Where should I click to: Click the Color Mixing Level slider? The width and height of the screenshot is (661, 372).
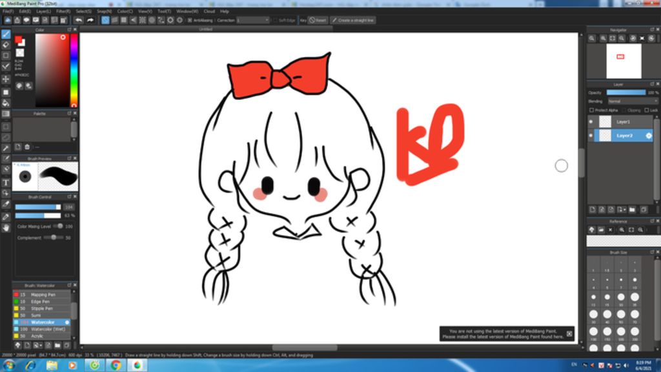click(x=59, y=227)
